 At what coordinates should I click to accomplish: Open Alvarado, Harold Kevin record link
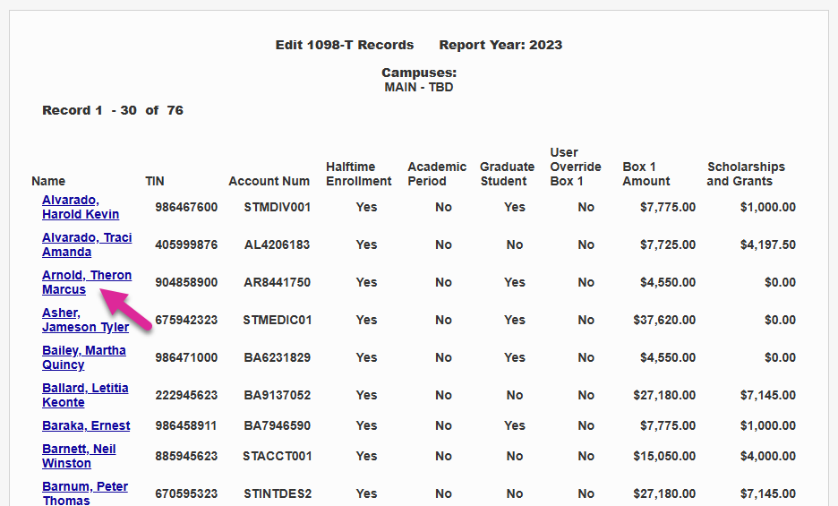click(80, 207)
